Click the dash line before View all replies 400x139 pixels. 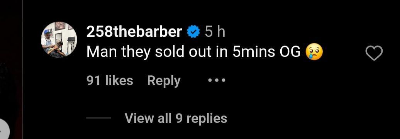(98, 118)
